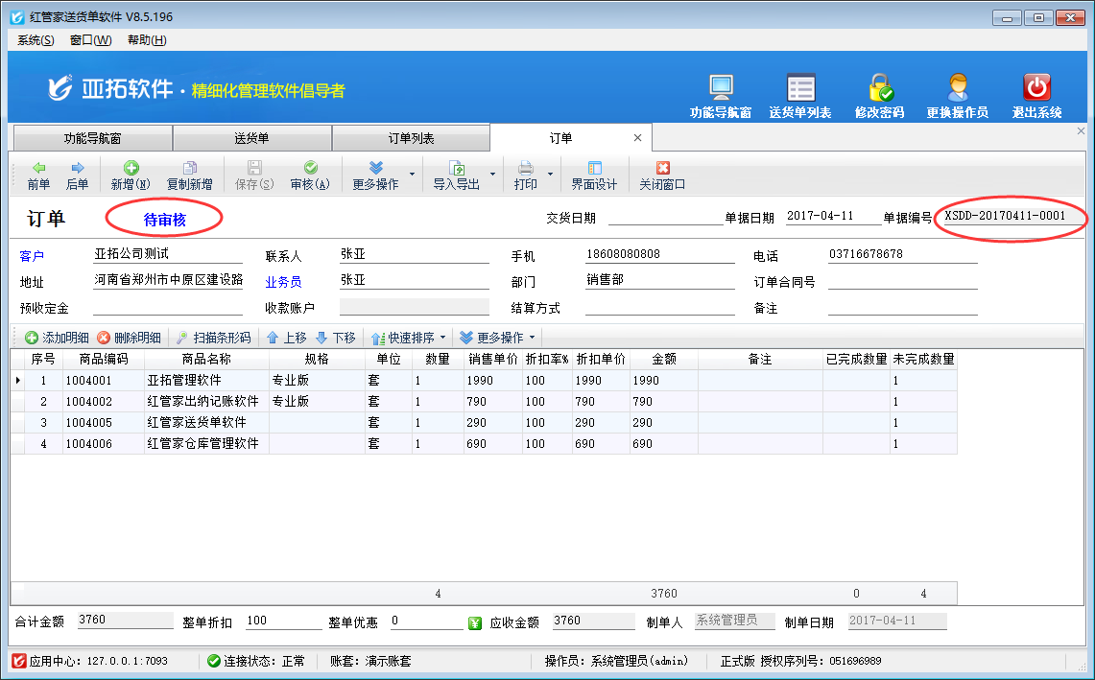
Task: Click the 更换操作员 user icon
Action: [957, 88]
